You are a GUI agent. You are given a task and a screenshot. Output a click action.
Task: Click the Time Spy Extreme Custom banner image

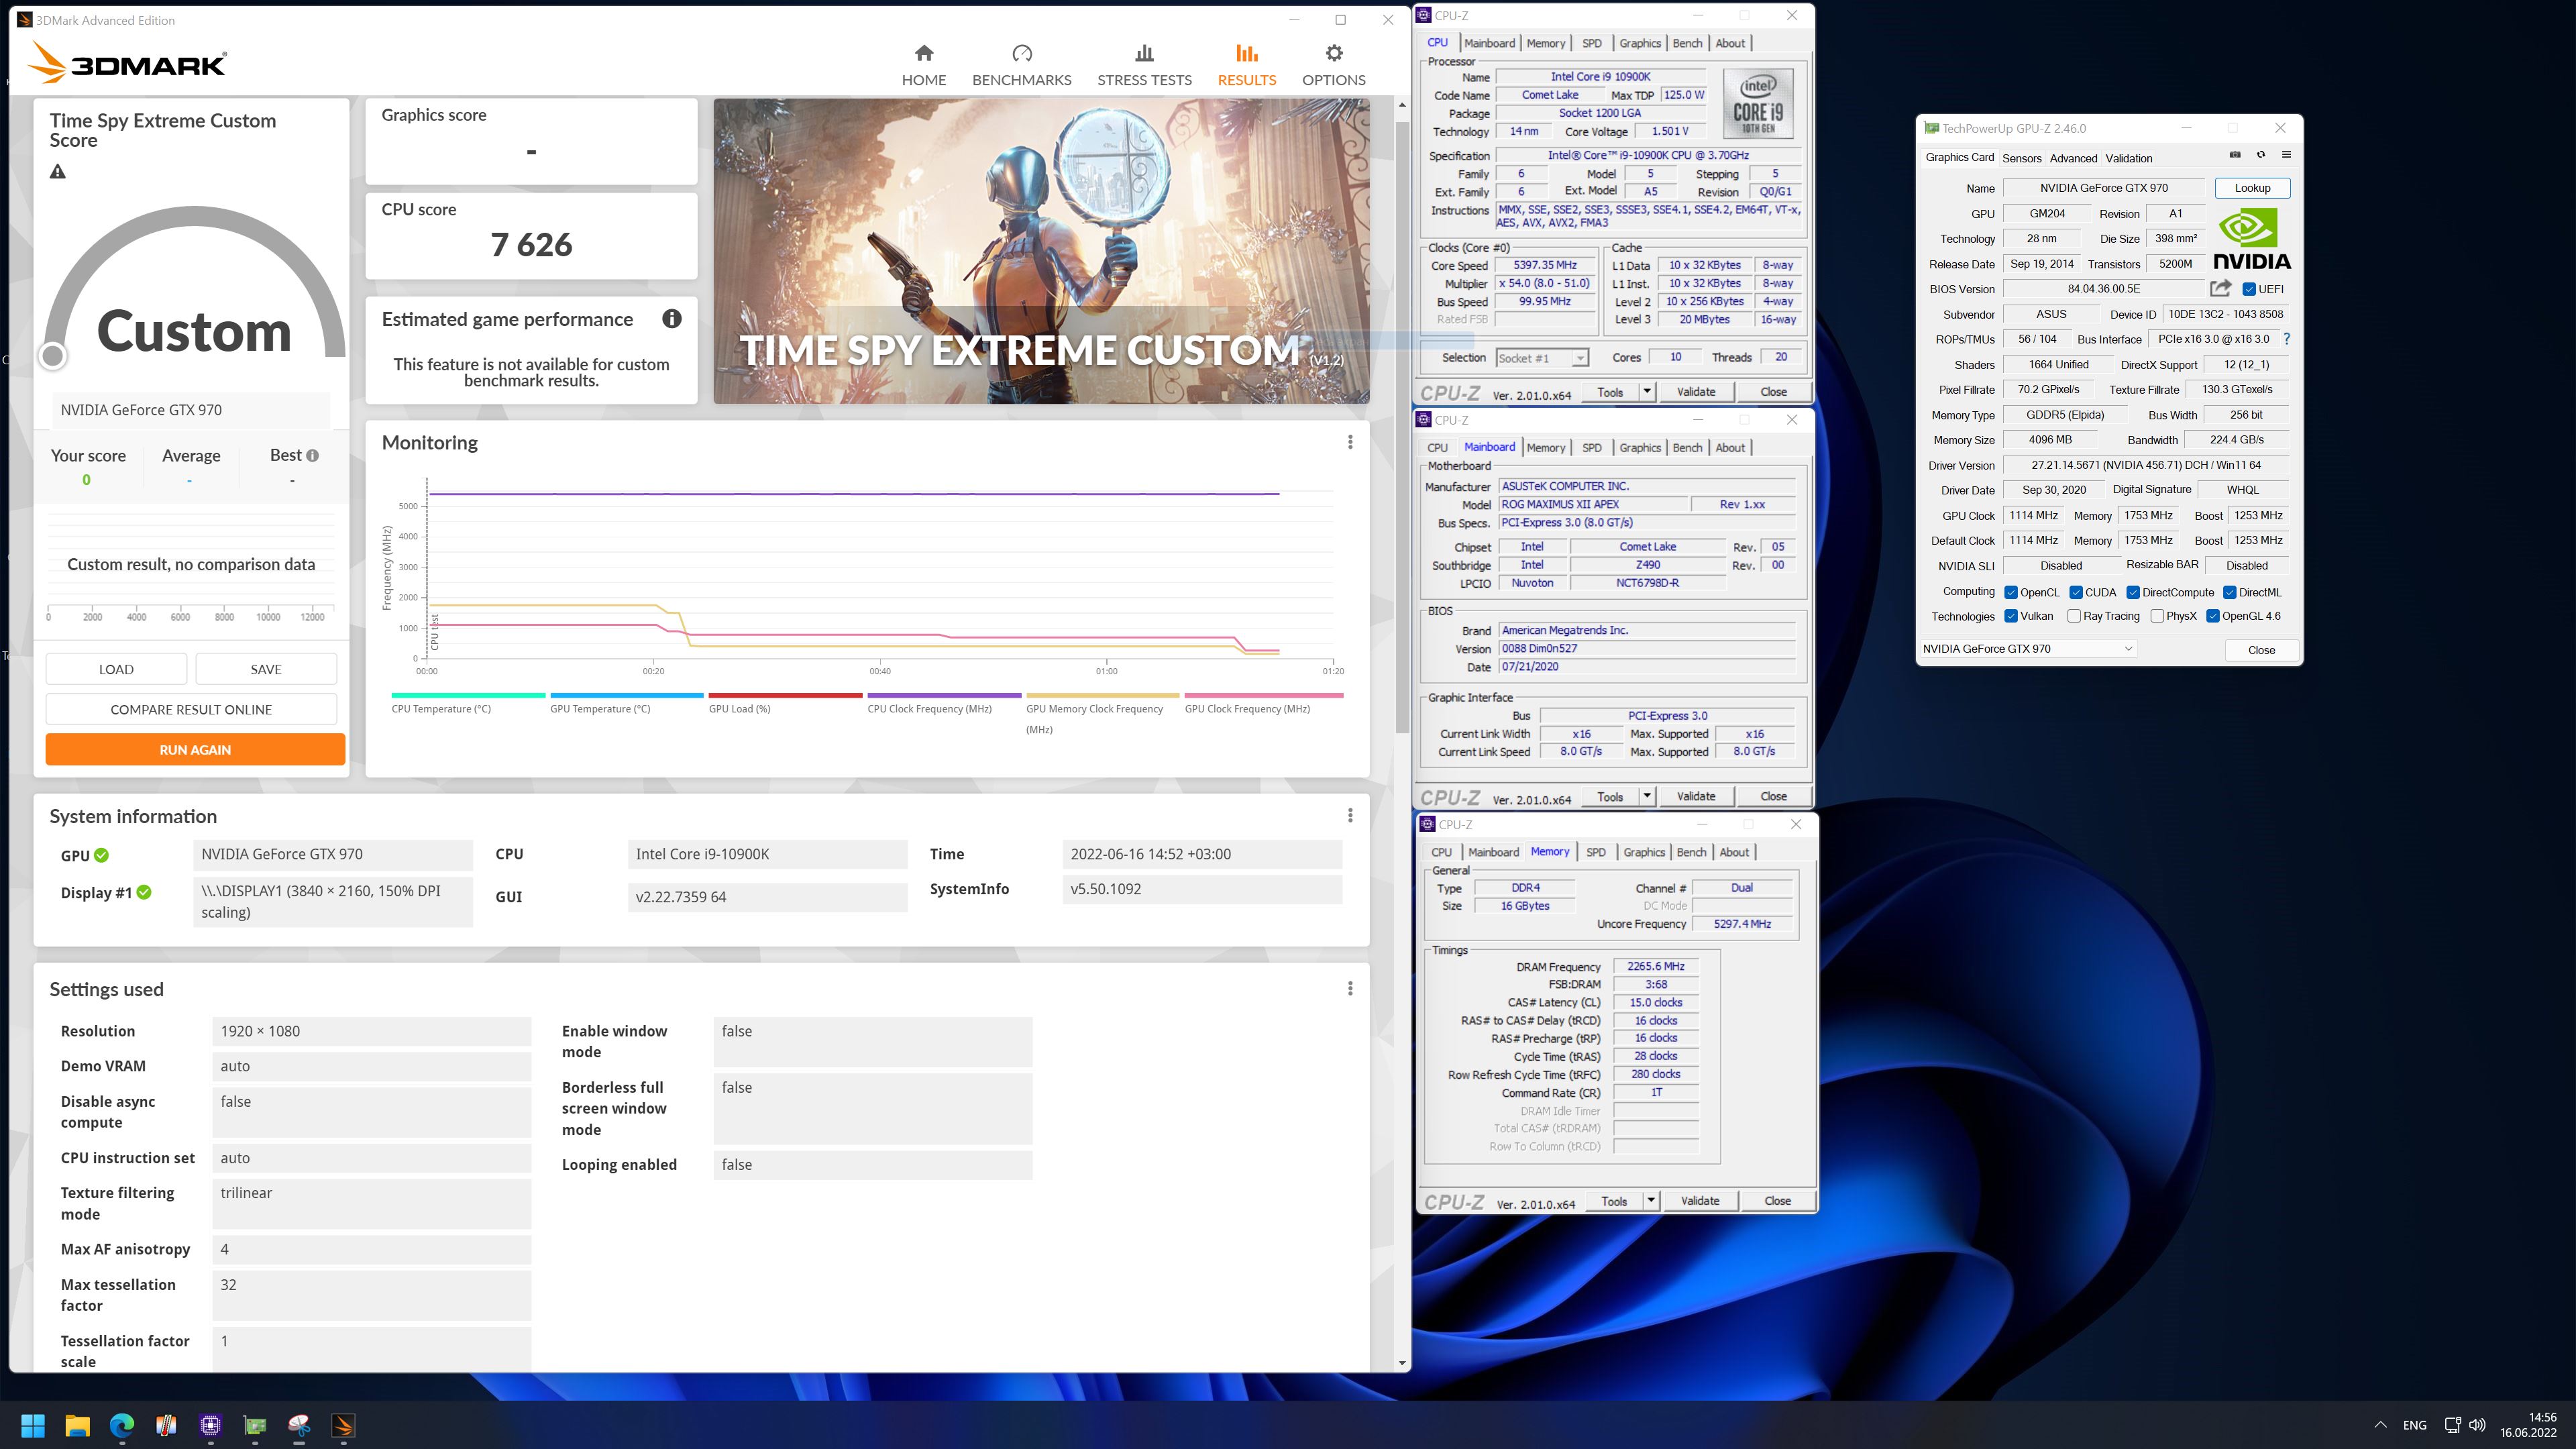tap(1041, 251)
